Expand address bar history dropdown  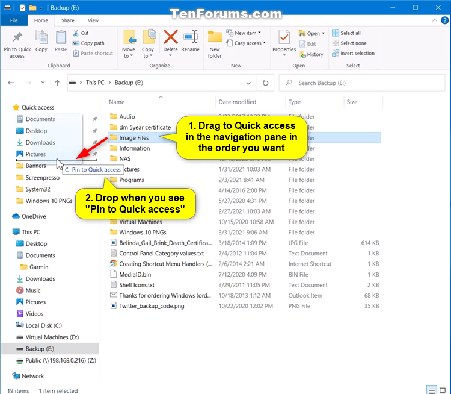click(248, 83)
